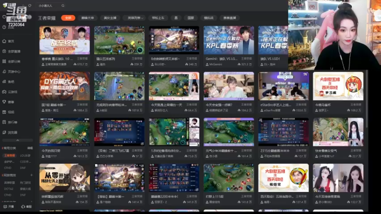Click title eStarBro手艺人上线

pyautogui.click(x=276, y=105)
